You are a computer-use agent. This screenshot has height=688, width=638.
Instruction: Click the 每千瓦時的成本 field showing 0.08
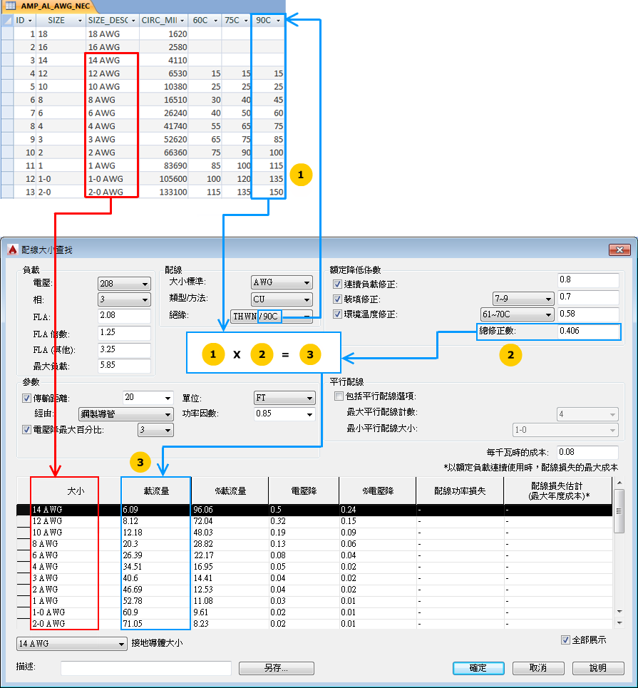pyautogui.click(x=587, y=452)
